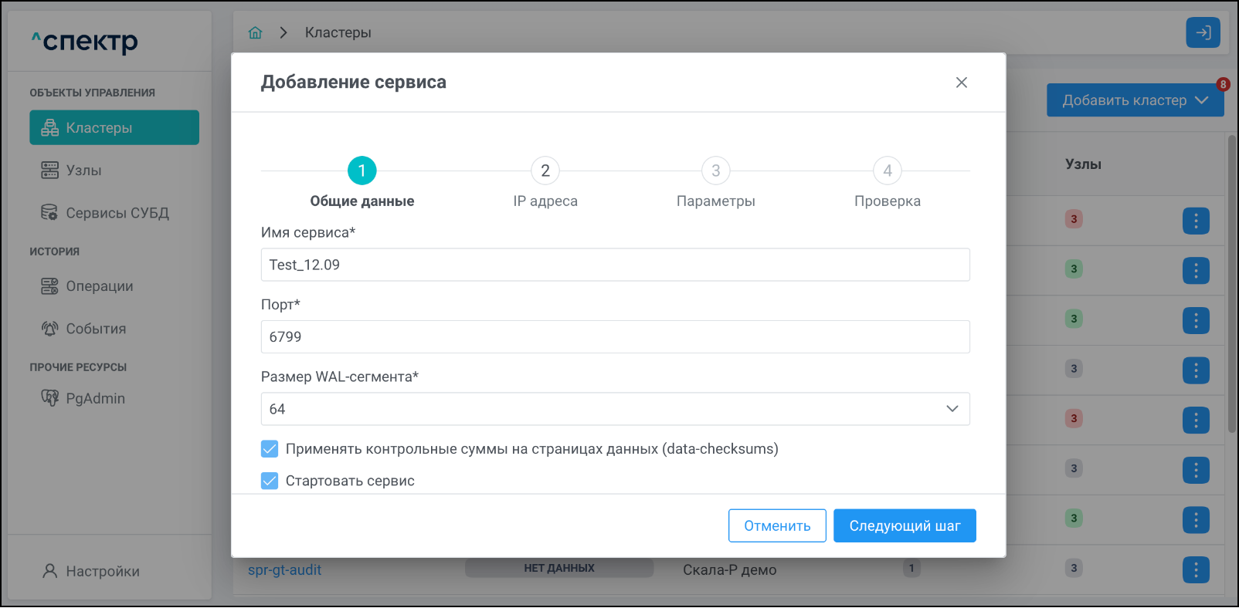Click the home icon in breadcrumb

[x=255, y=32]
